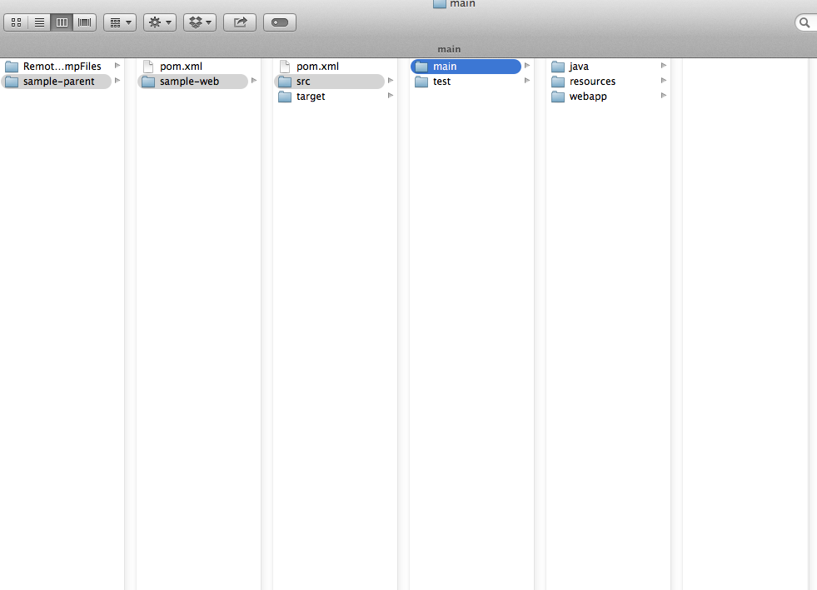The height and width of the screenshot is (590, 817).
Task: Switch to list view
Action: (39, 22)
